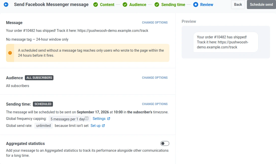Click the 'No message tag — 24-hour window only' text
276x164 pixels.
click(x=37, y=39)
